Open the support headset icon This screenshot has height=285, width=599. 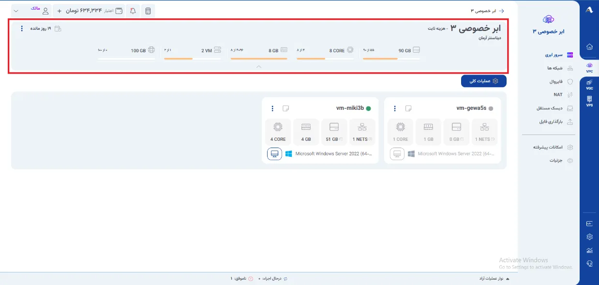pos(589,264)
